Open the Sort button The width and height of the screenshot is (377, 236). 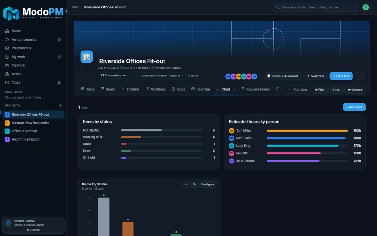pos(336,90)
